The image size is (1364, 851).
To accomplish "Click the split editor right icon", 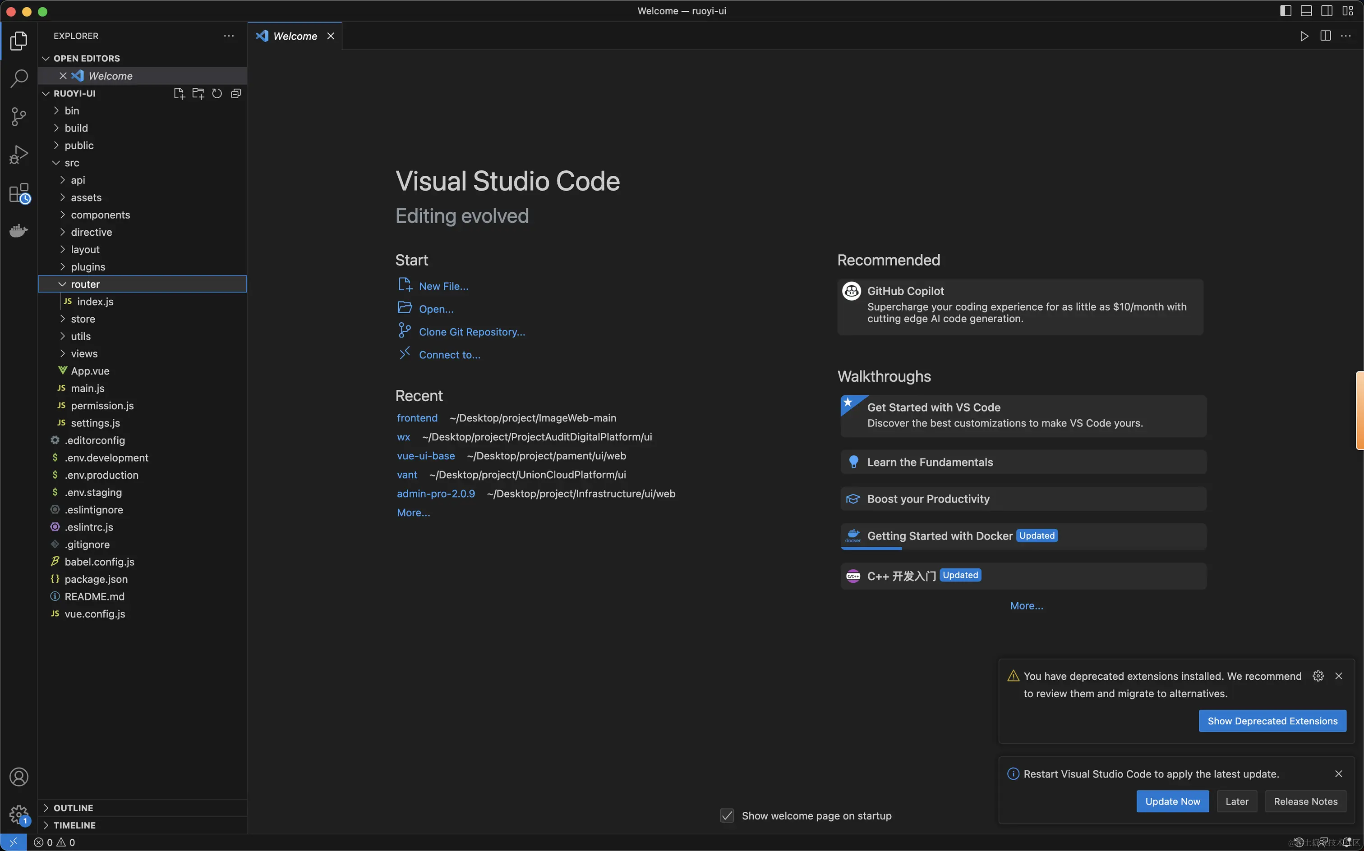I will pyautogui.click(x=1325, y=36).
